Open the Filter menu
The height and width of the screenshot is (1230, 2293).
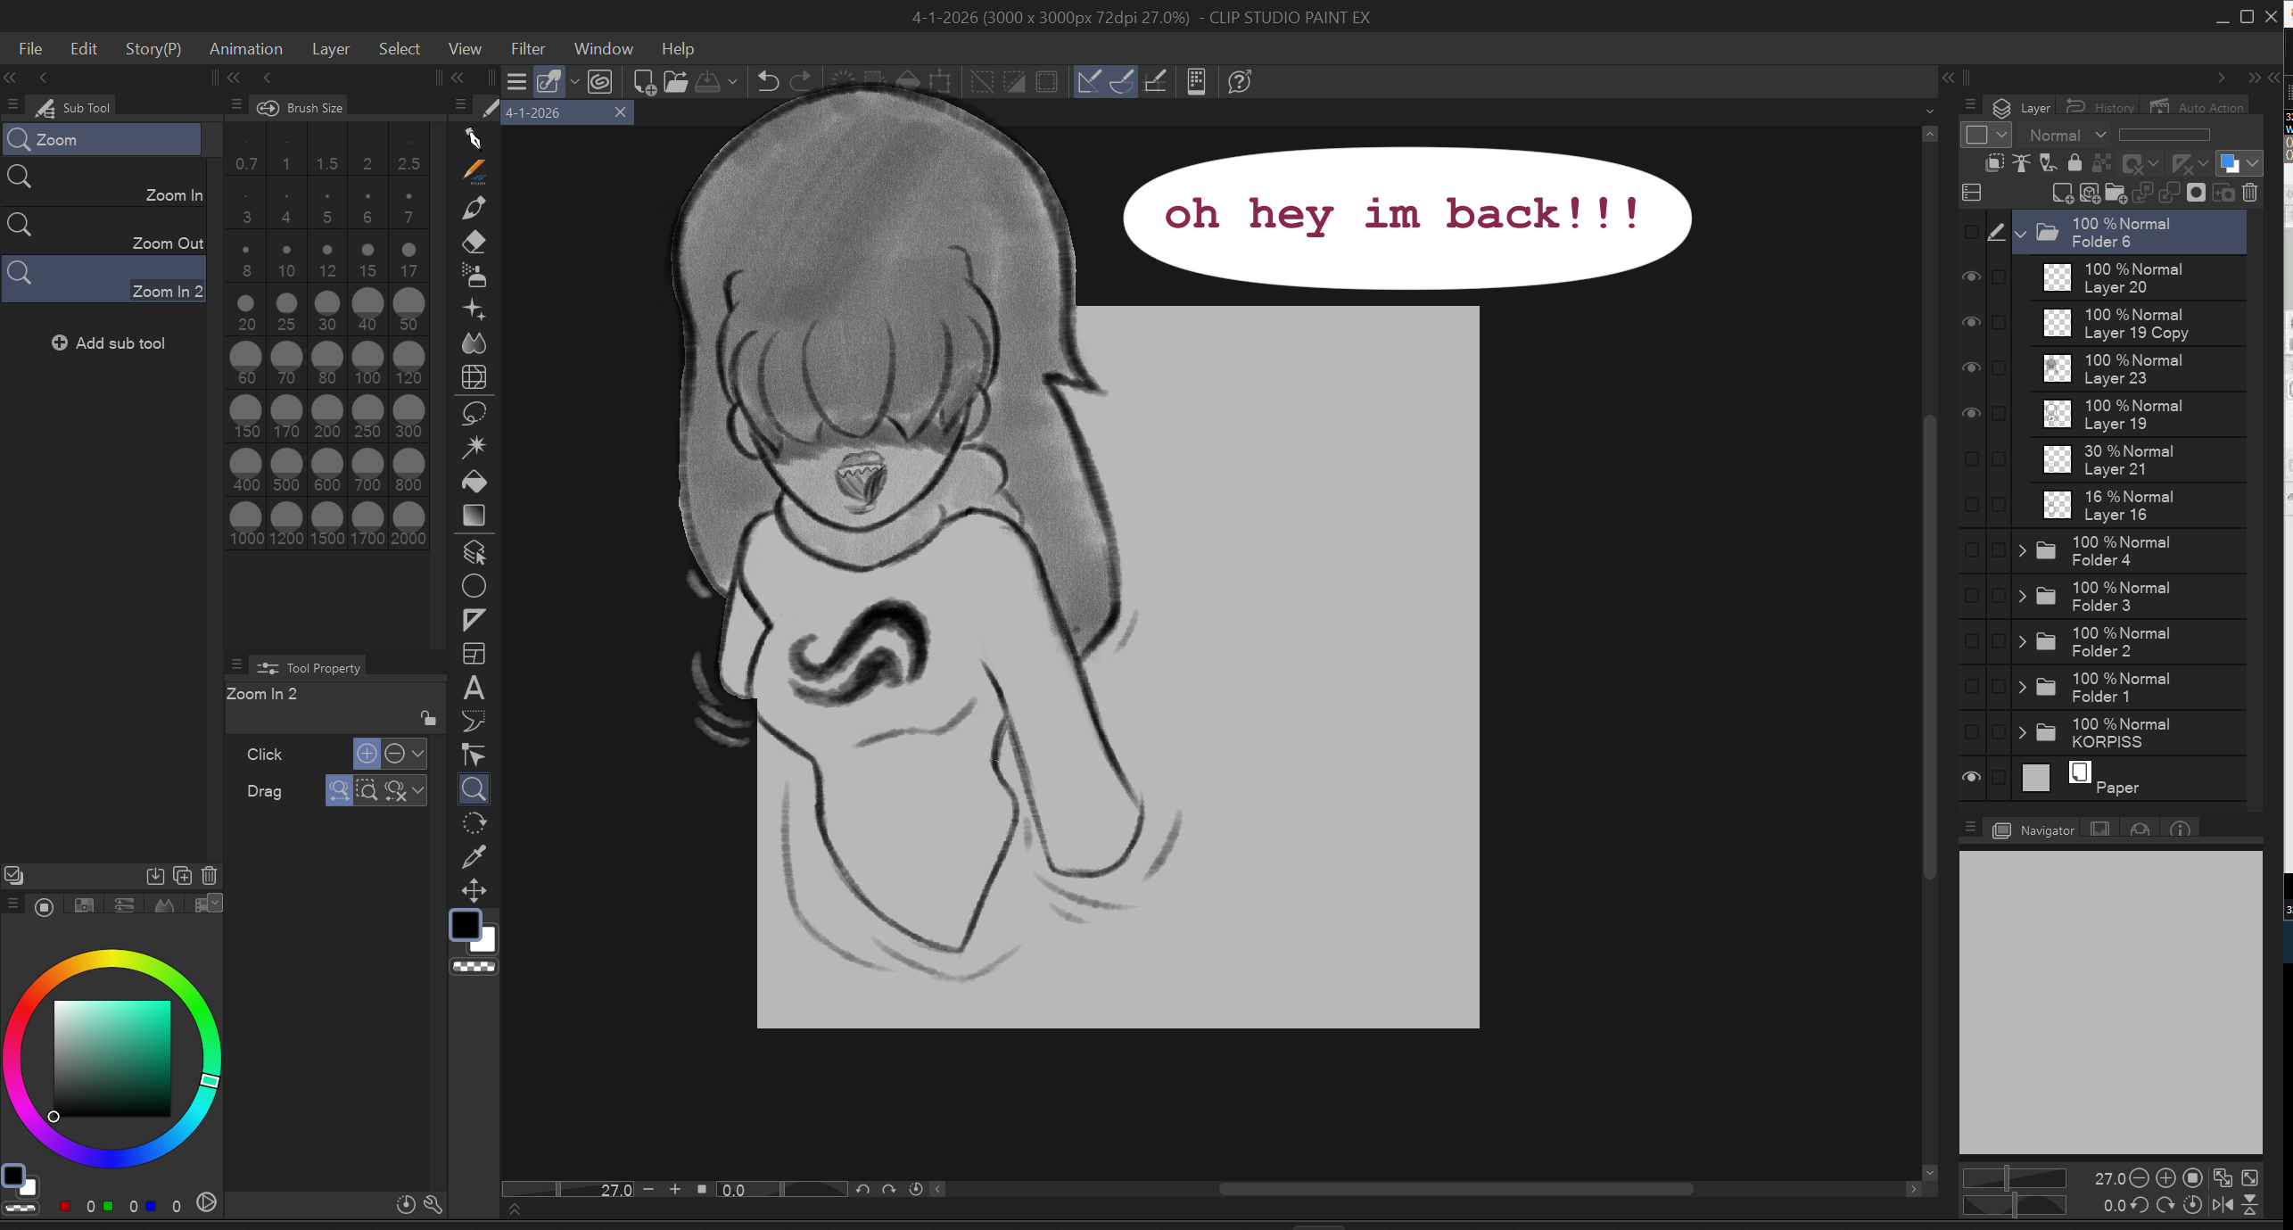click(x=527, y=49)
